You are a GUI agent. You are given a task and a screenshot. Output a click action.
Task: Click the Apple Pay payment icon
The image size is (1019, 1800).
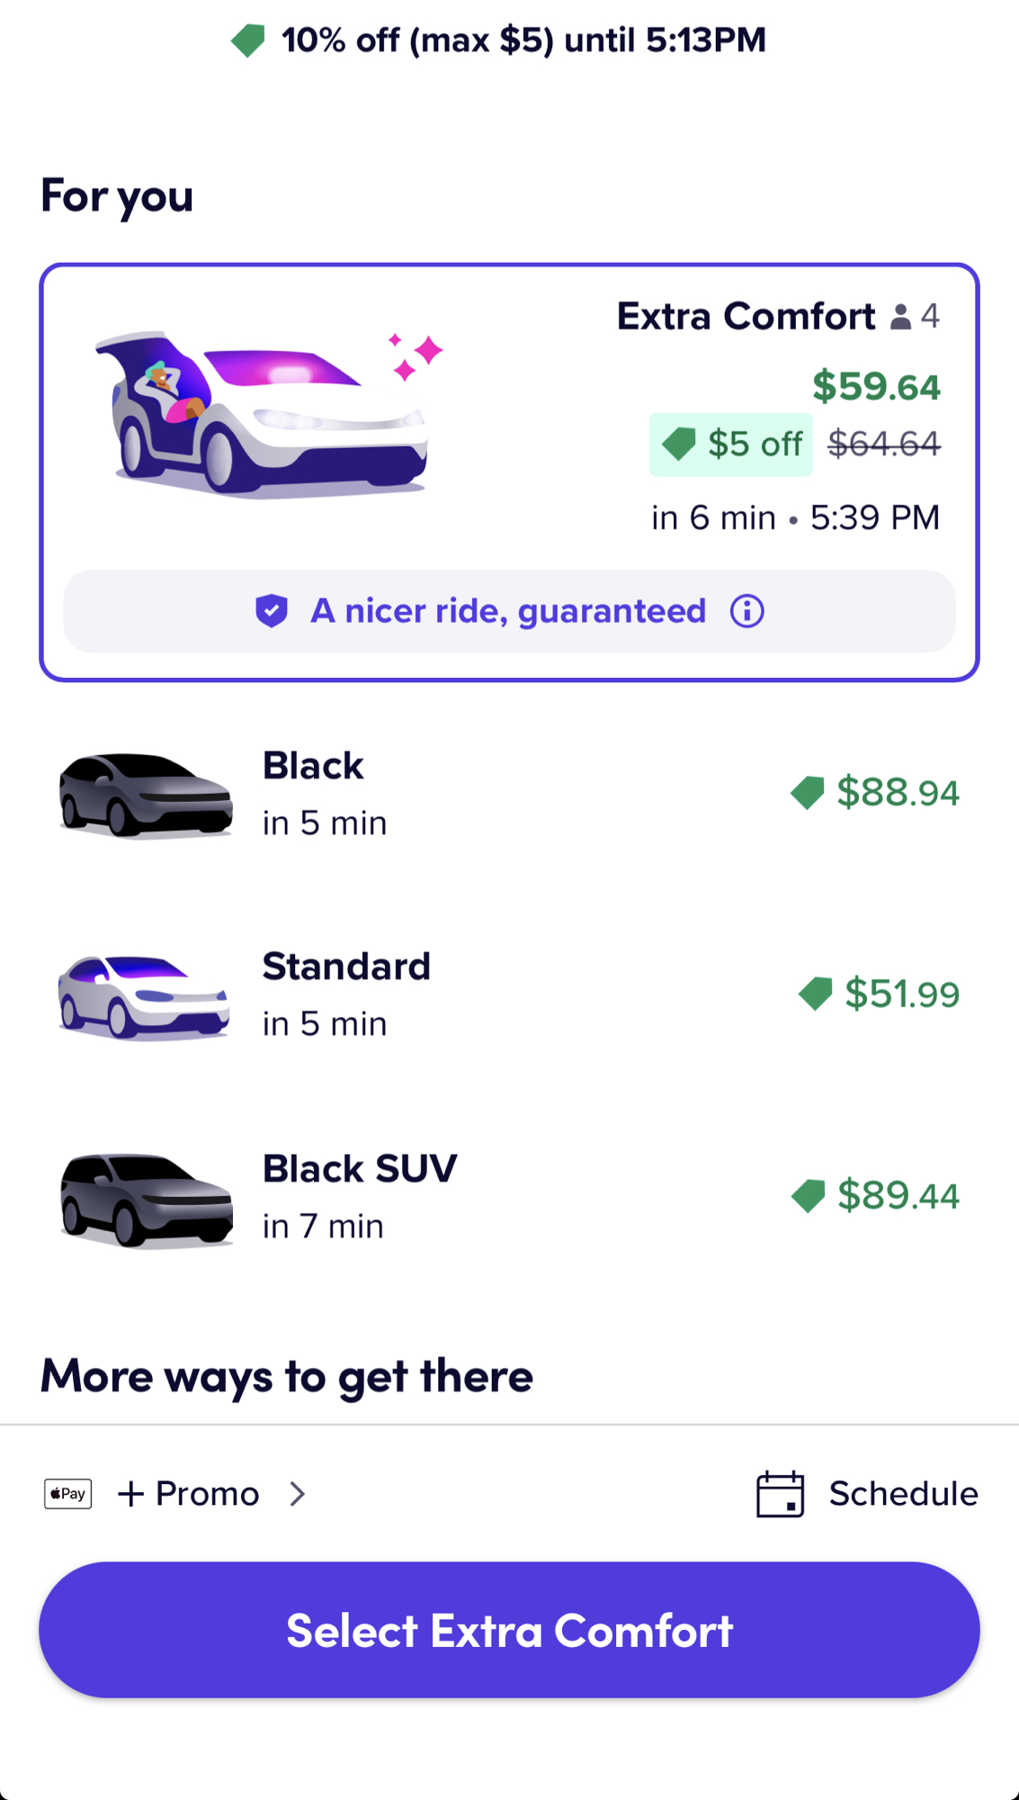pyautogui.click(x=68, y=1494)
